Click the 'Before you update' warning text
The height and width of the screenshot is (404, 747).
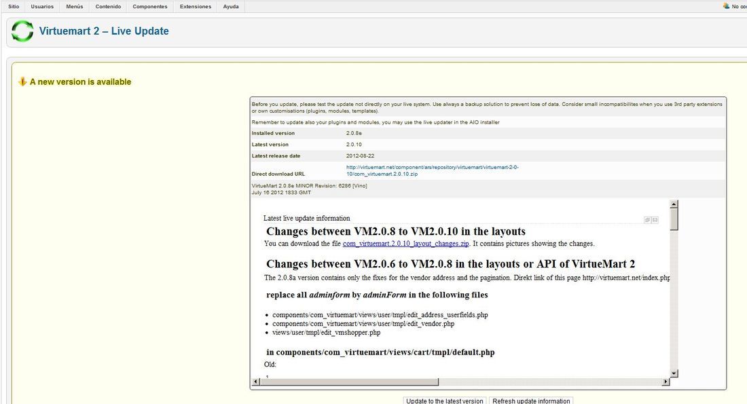click(487, 107)
